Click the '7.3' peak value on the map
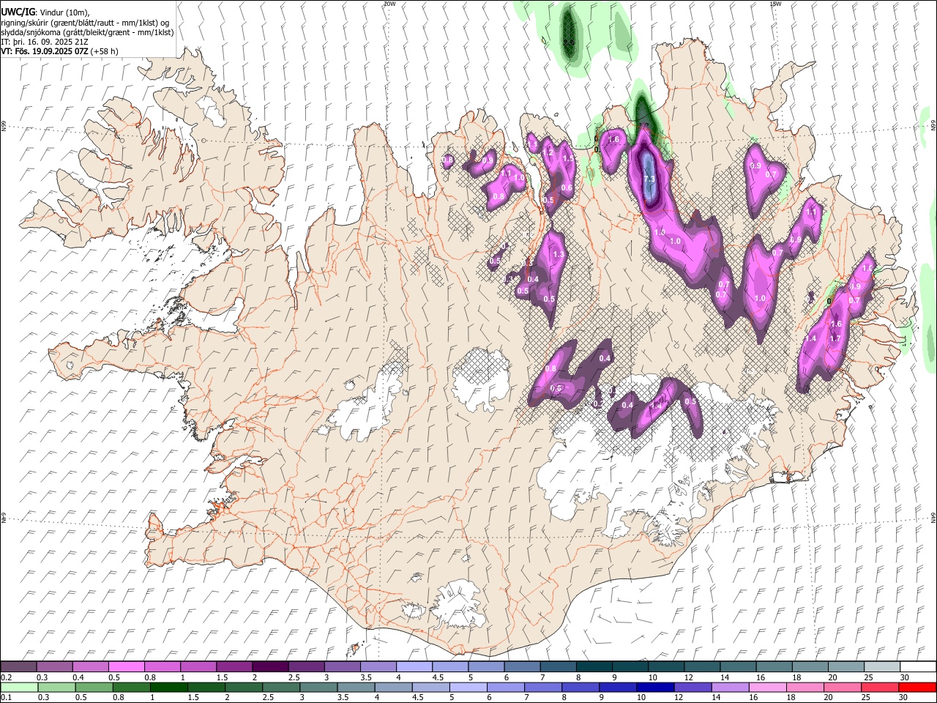This screenshot has height=703, width=937. tap(649, 179)
